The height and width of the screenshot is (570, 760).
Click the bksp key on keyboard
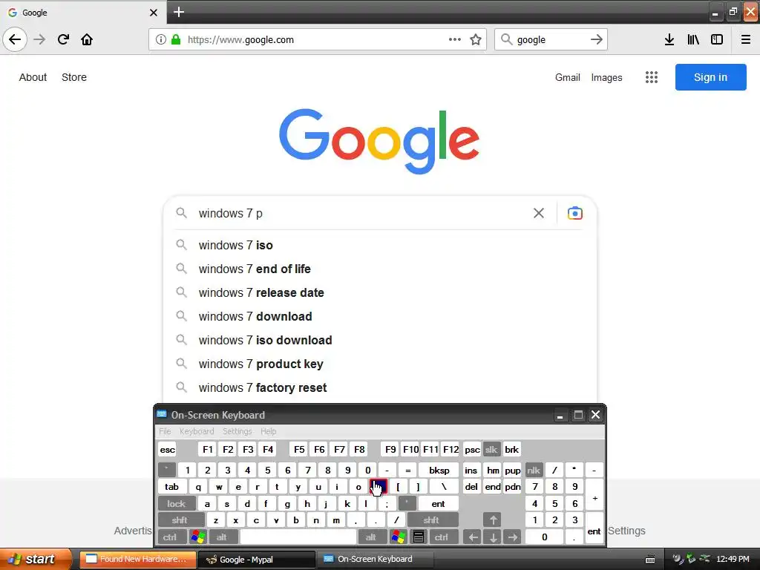point(439,470)
